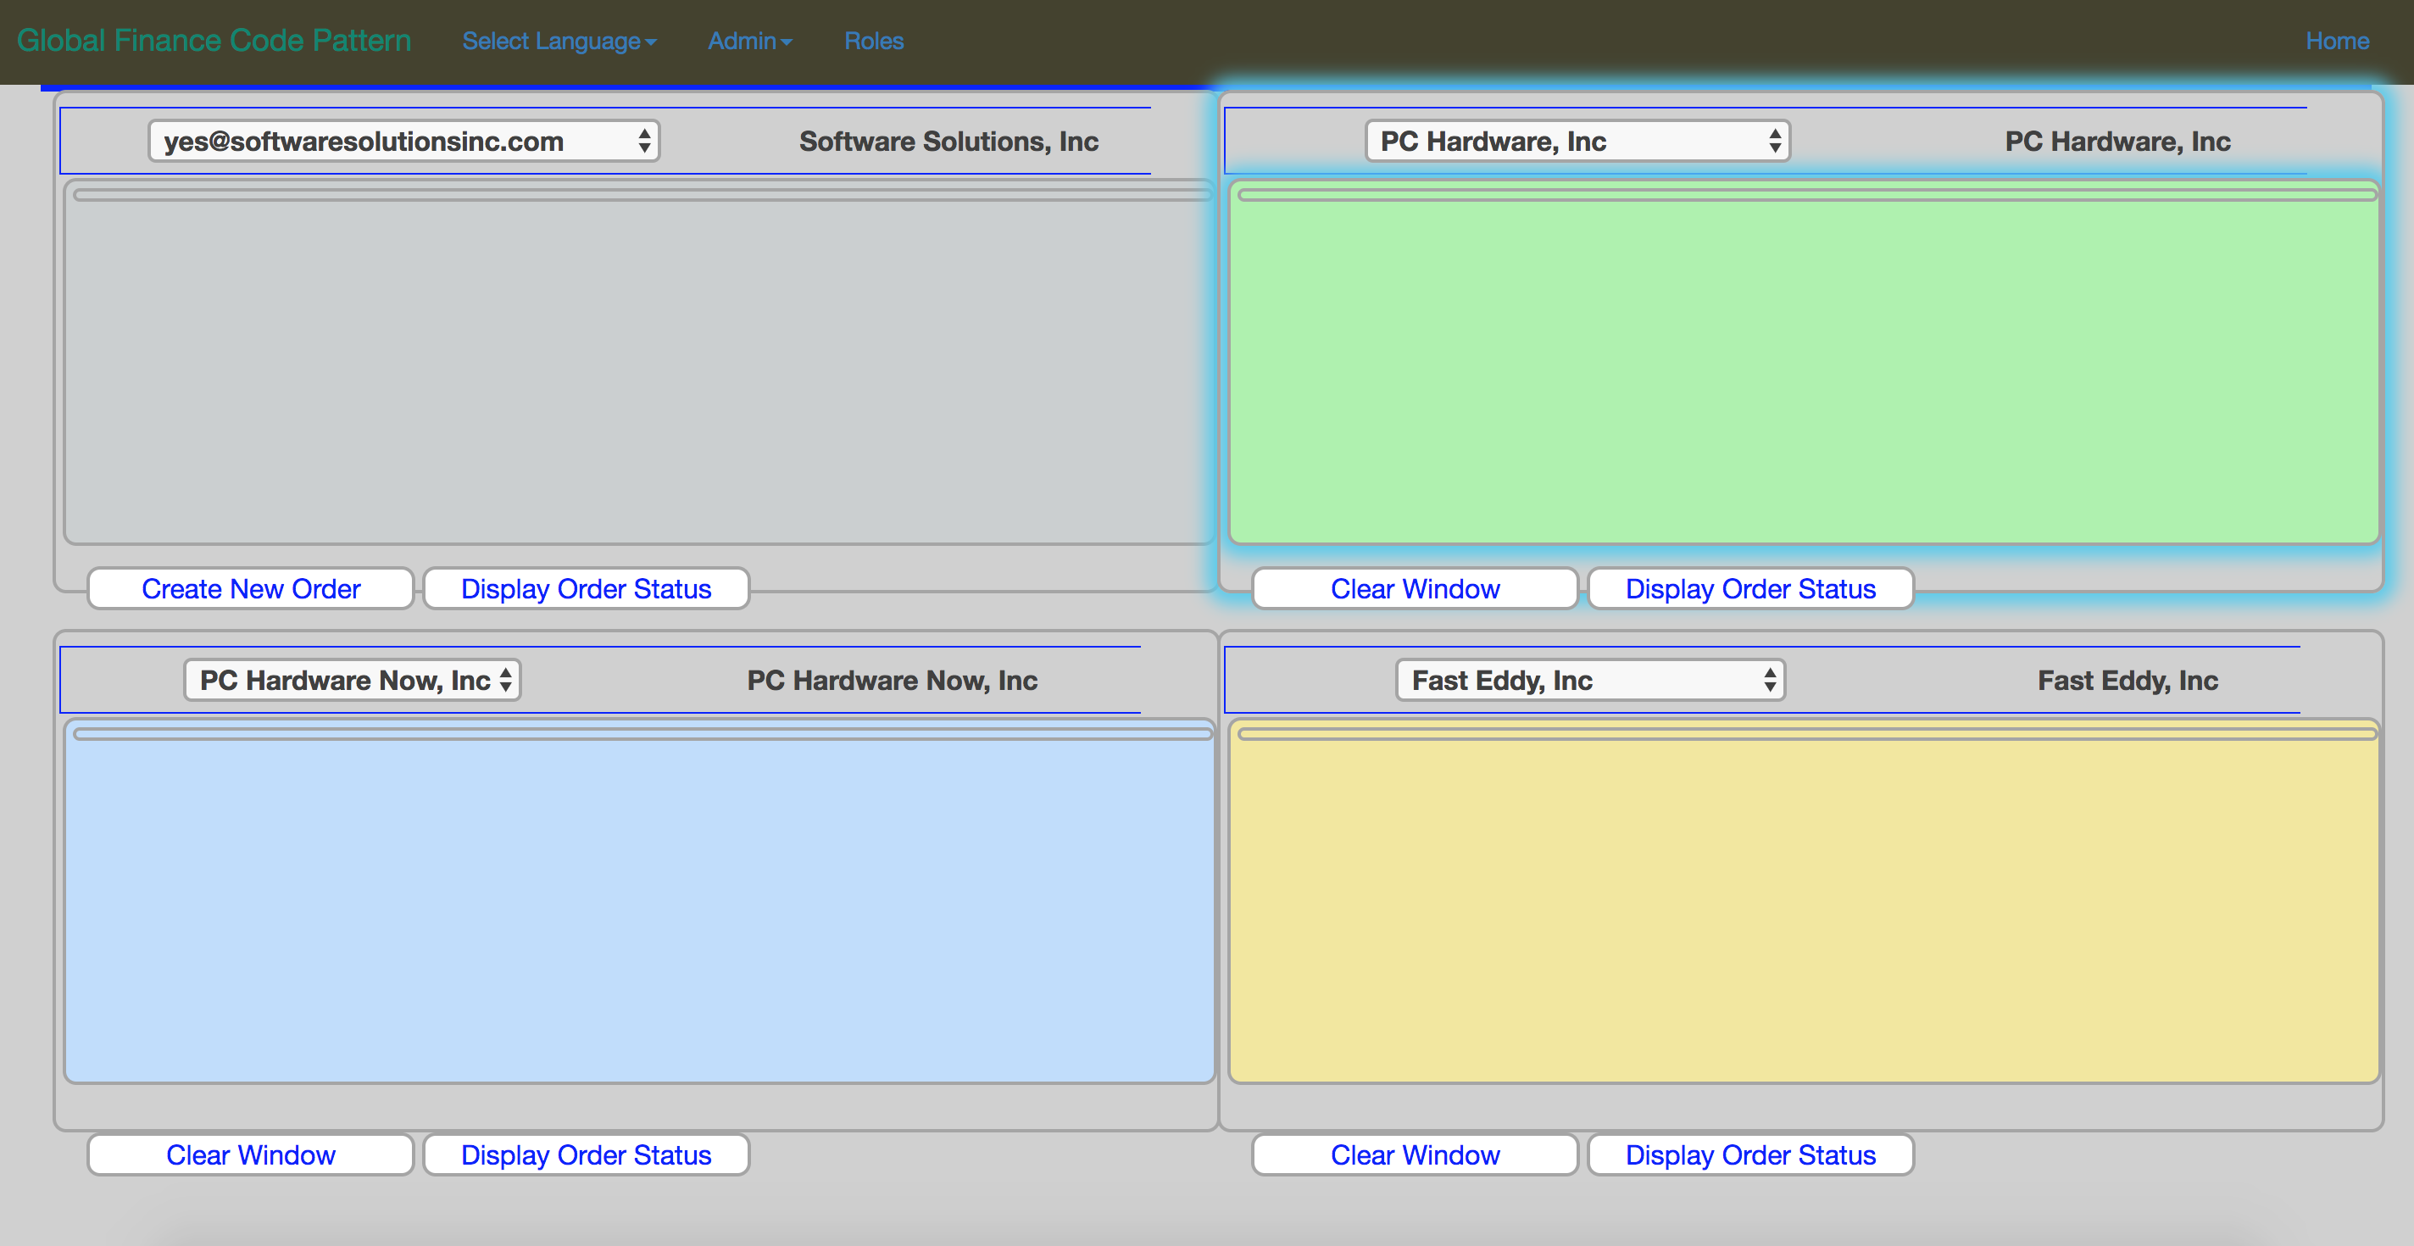Open the Fast Eddy, Inc shipper selector

point(1590,680)
